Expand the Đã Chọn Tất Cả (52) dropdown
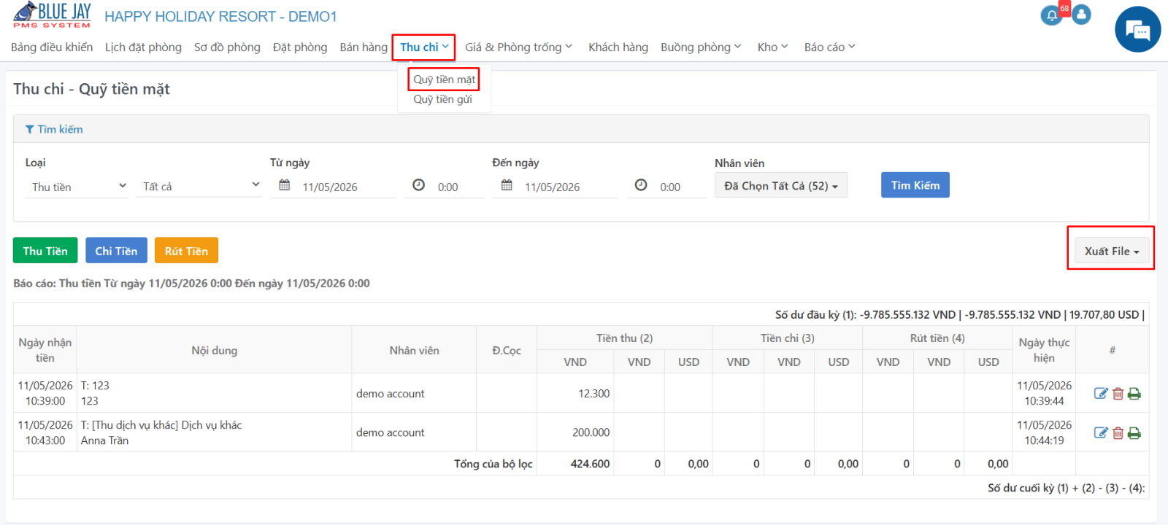1168x525 pixels. [x=781, y=186]
